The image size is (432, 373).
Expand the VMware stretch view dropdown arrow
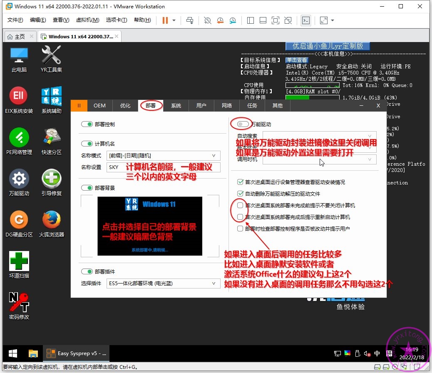[332, 20]
